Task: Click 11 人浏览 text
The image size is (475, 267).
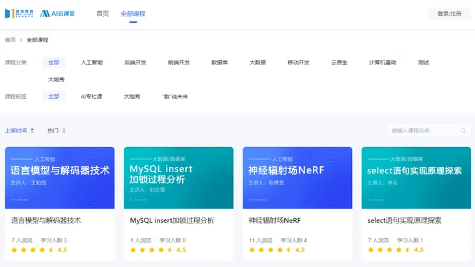Action: coord(261,240)
